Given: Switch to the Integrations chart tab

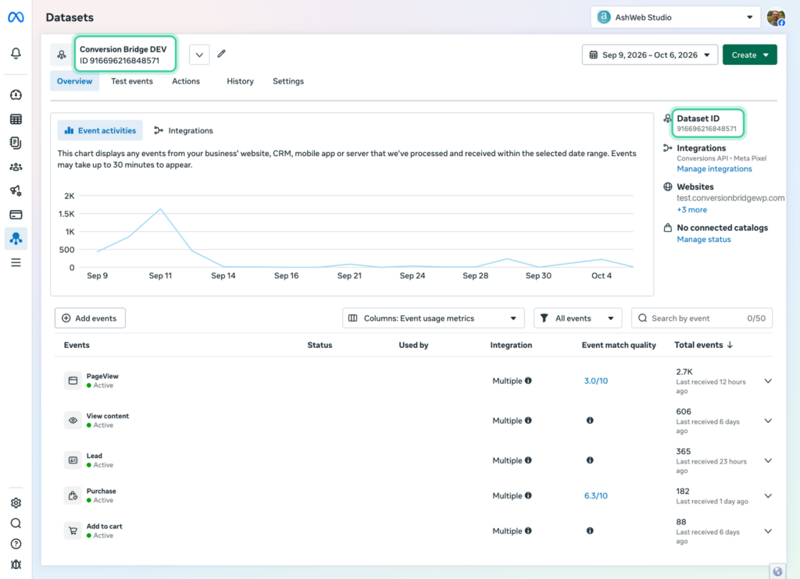Looking at the screenshot, I should pyautogui.click(x=184, y=130).
